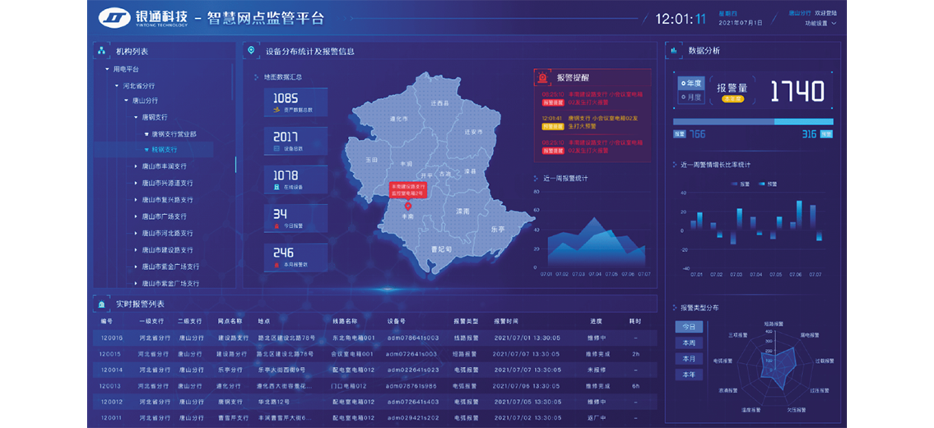The height and width of the screenshot is (428, 934).
Task: Expand the 唐山市丰润支行 tree node
Action: pos(137,166)
